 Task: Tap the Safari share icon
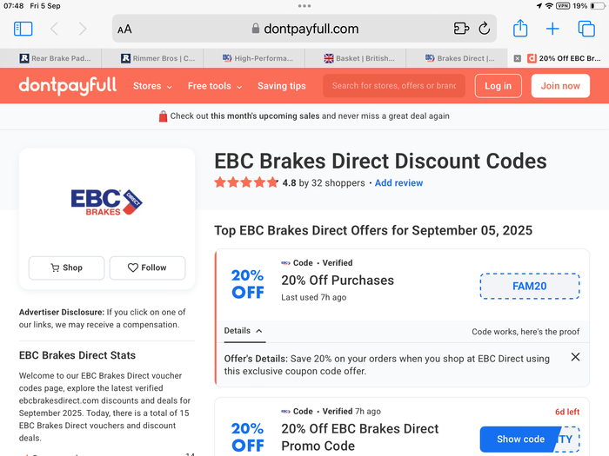coord(520,29)
